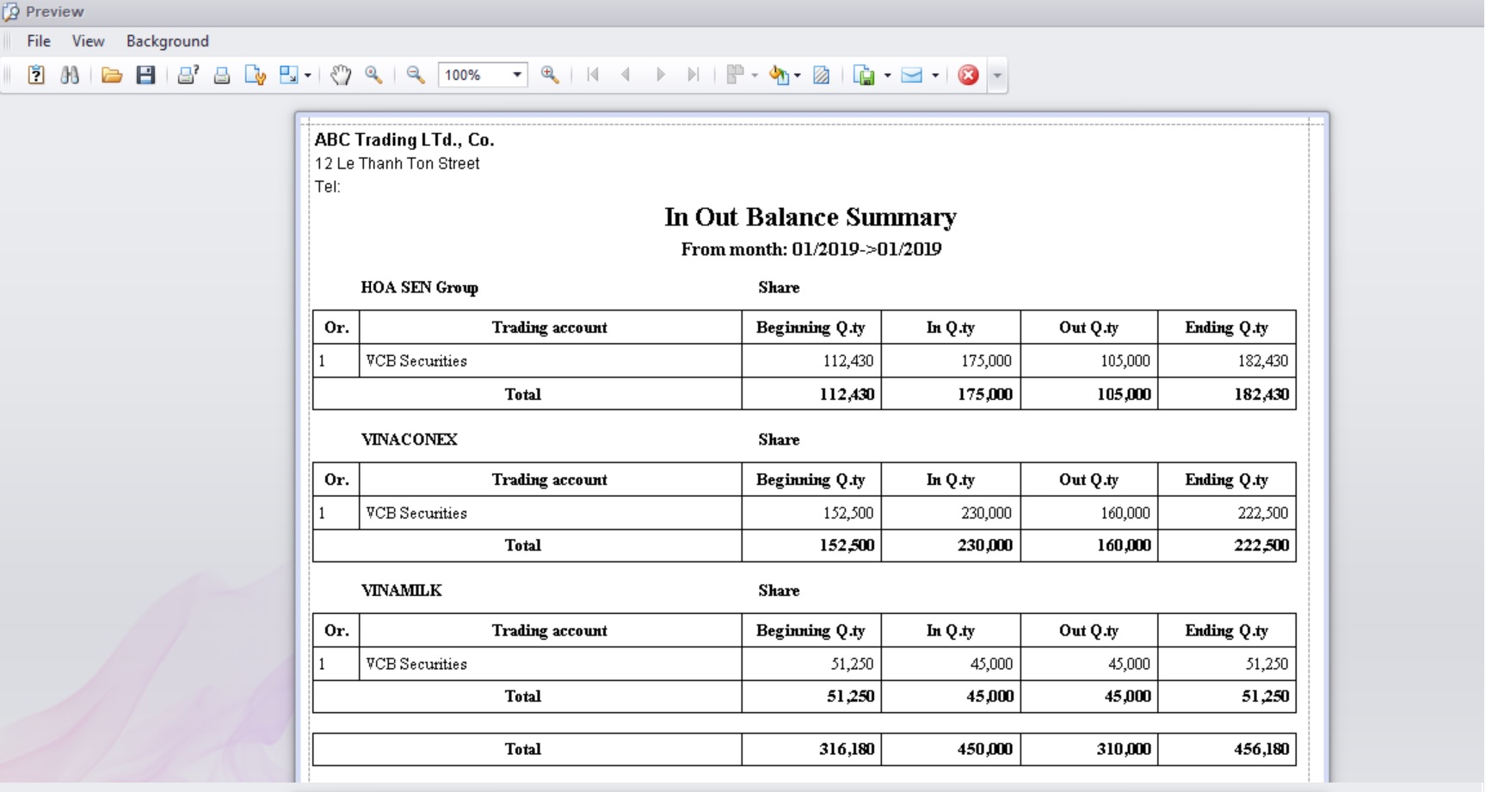Click VINAMILK ending quantity 51,250 in VCB row
This screenshot has height=792, width=1486.
1267,664
